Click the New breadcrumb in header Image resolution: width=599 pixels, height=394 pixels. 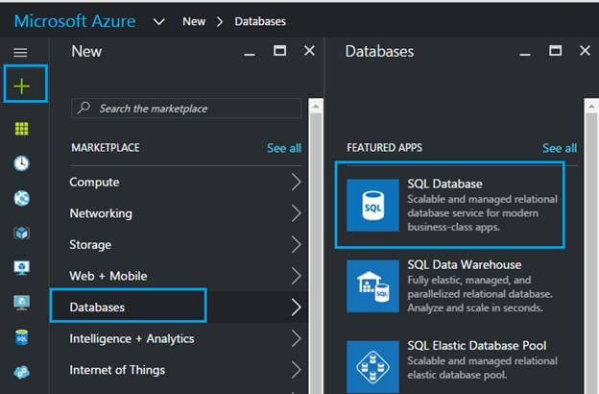click(193, 21)
